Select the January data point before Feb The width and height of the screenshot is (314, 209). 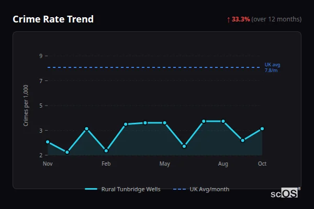pos(86,129)
